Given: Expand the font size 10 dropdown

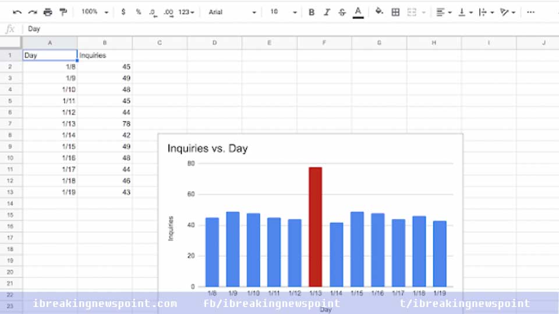Looking at the screenshot, I should point(284,12).
